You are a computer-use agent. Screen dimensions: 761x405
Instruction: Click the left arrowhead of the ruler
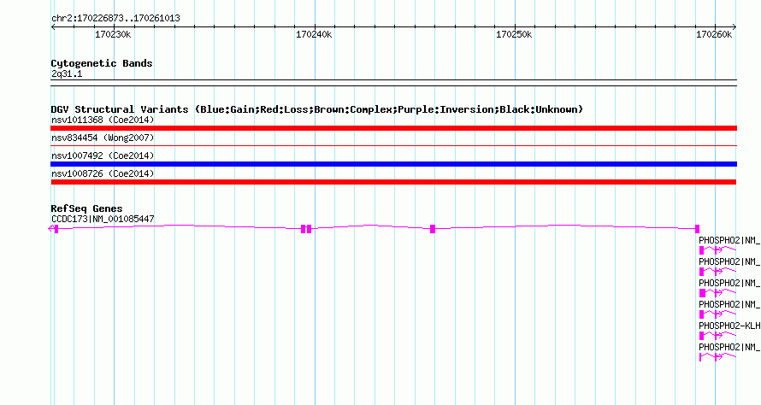53,27
